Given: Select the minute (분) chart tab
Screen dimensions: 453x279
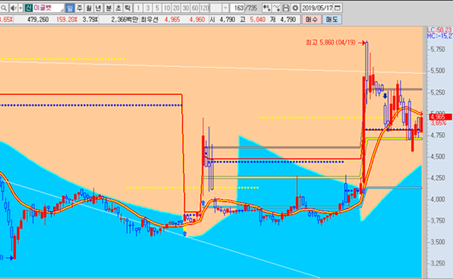Looking at the screenshot, I should (109, 8).
